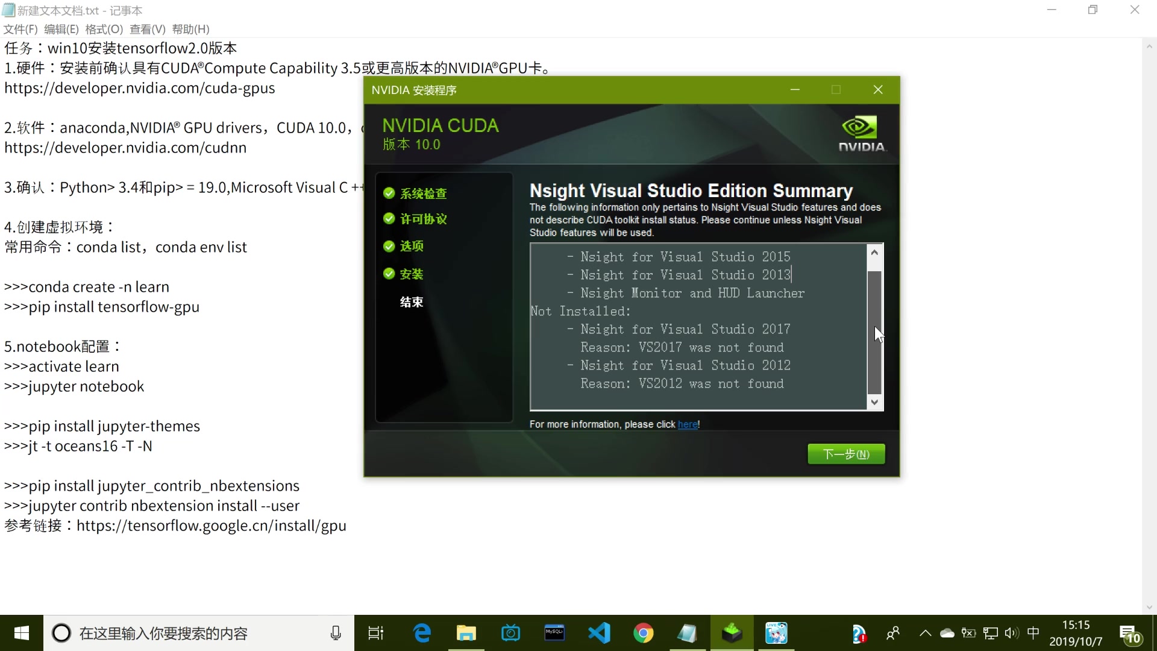Open Microsoft Edge from the taskbar
Viewport: 1157px width, 651px height.
(422, 633)
